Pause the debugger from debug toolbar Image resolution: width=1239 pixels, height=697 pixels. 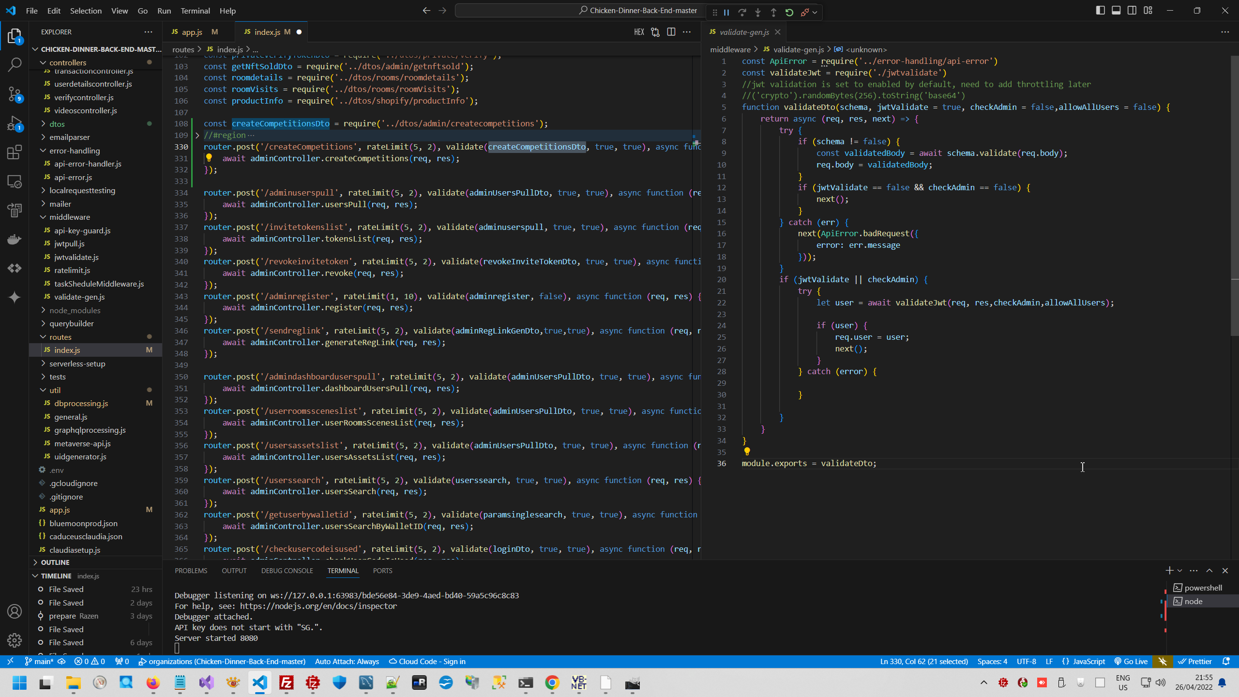point(726,13)
